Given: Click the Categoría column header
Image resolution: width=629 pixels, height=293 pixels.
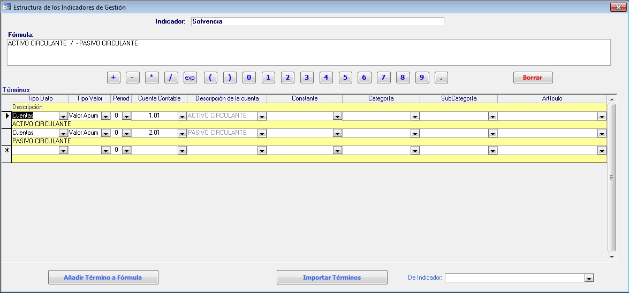Looking at the screenshot, I should click(x=381, y=98).
